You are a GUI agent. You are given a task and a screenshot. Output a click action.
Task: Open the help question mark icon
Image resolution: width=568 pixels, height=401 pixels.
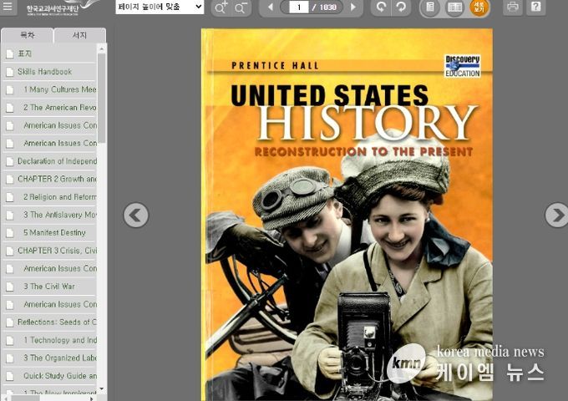tap(535, 8)
